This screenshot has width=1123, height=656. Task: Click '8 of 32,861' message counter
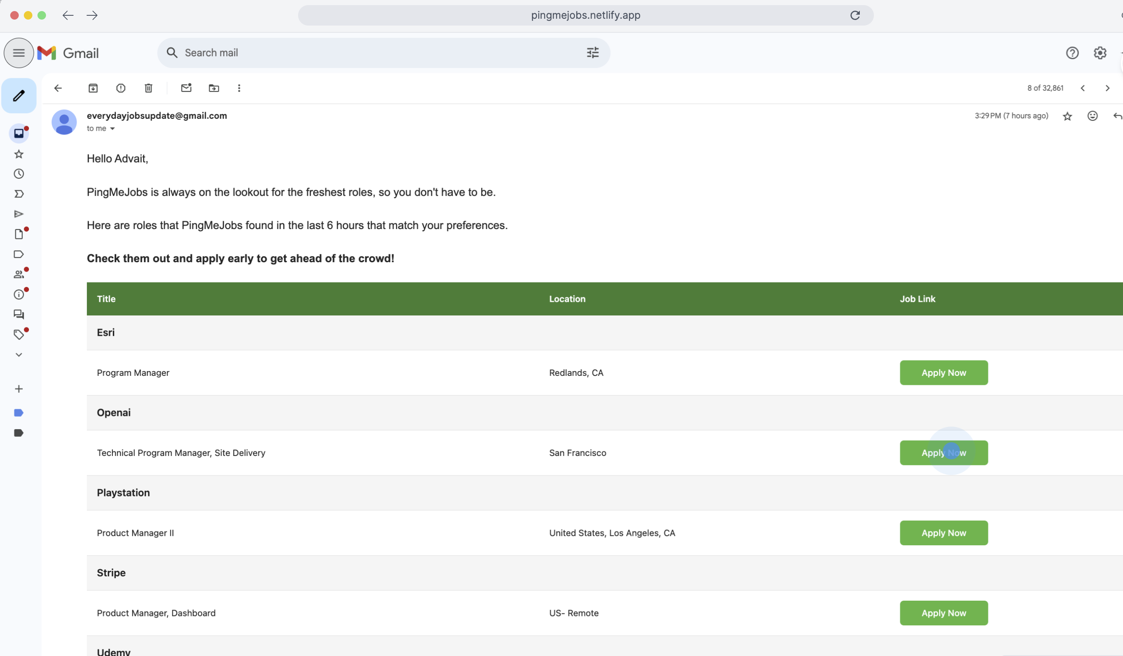click(1045, 88)
